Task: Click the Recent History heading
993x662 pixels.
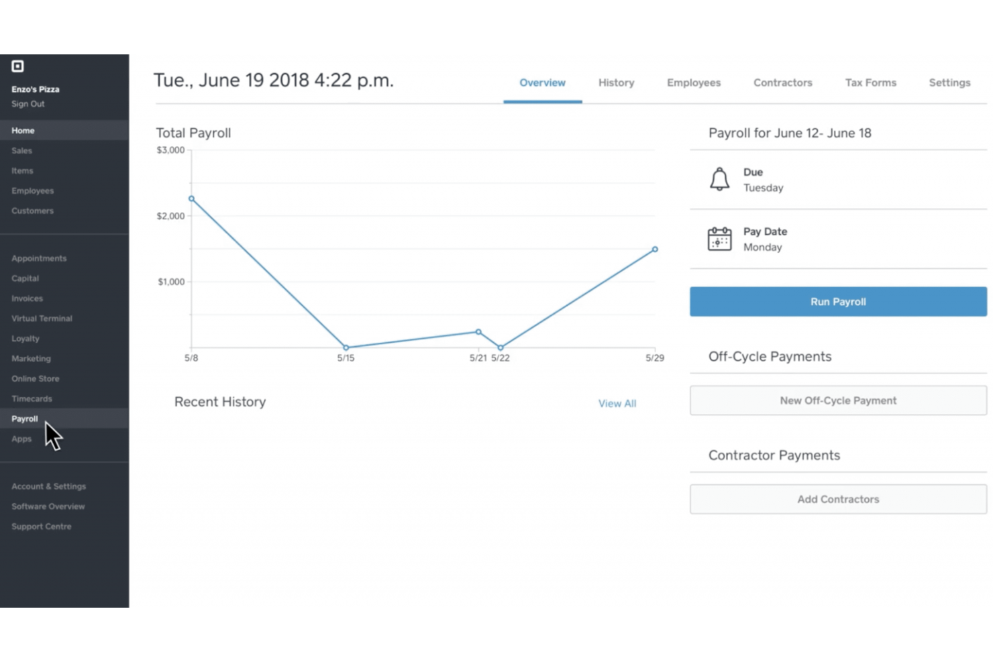Action: point(220,402)
